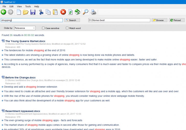Open the File menu
Image resolution: width=186 pixels, height=130 pixels.
point(4,6)
